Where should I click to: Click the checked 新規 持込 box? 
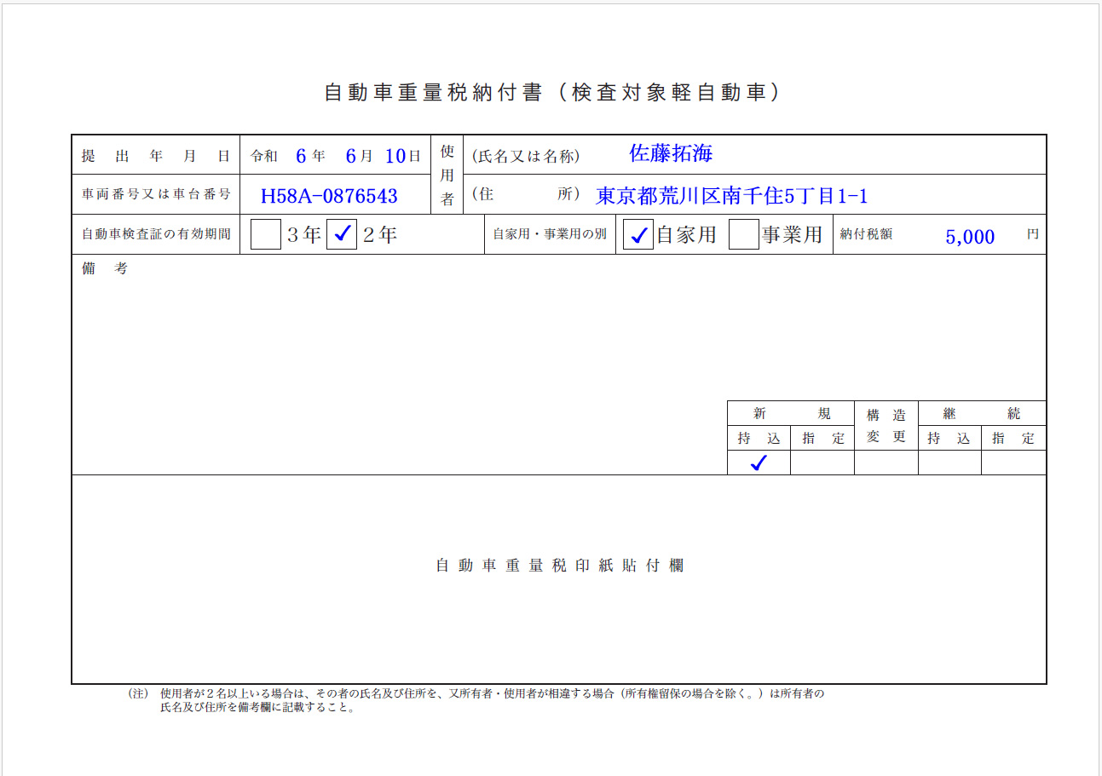coord(759,463)
